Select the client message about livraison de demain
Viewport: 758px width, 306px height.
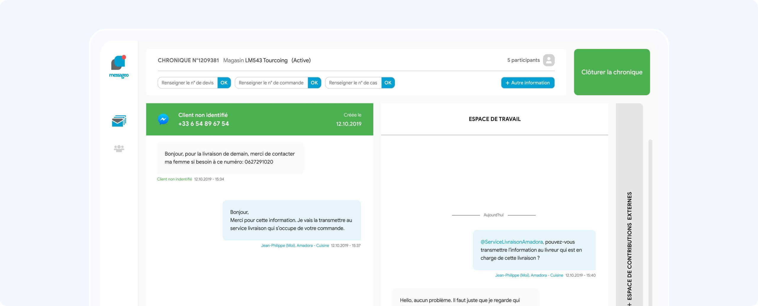231,158
